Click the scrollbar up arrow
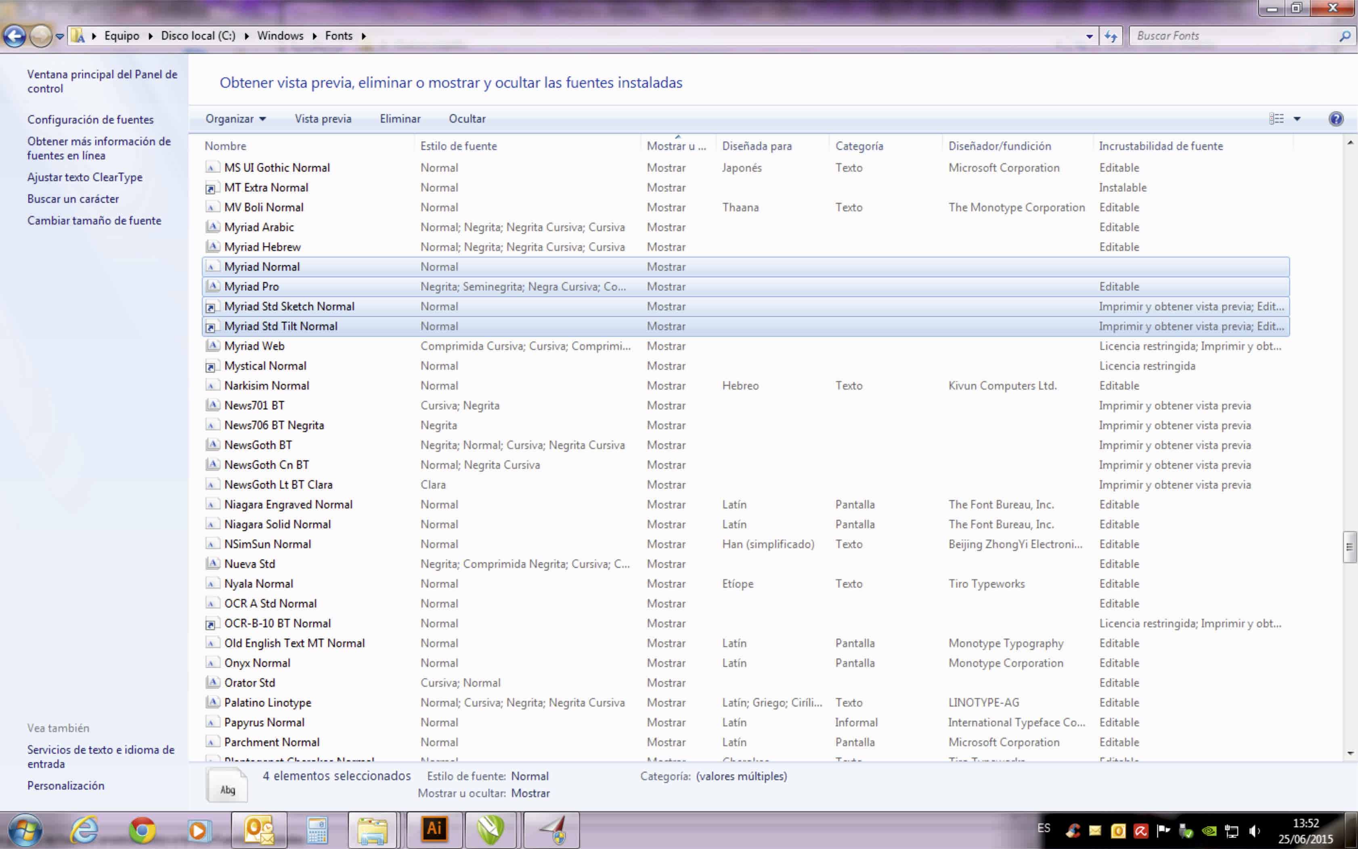 [1350, 143]
